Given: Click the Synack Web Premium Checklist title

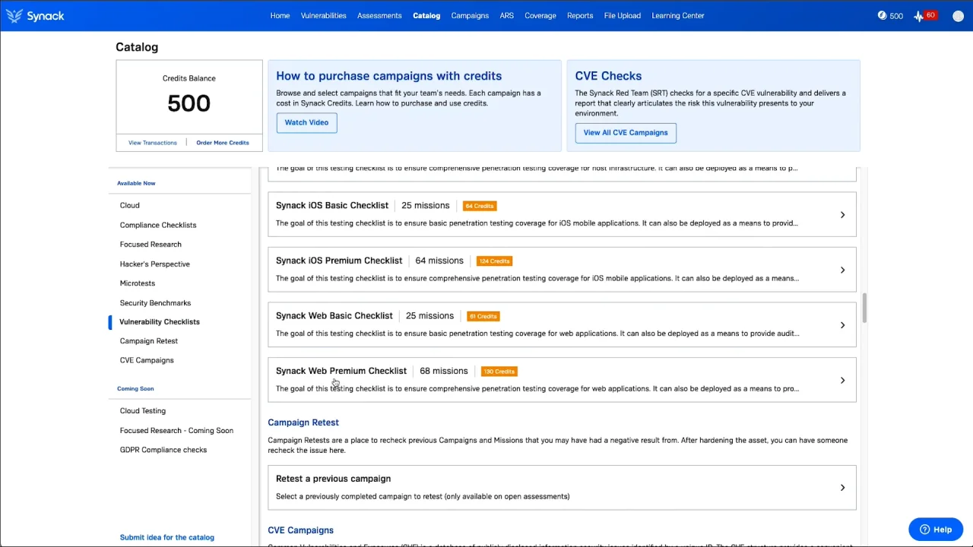Looking at the screenshot, I should point(341,371).
